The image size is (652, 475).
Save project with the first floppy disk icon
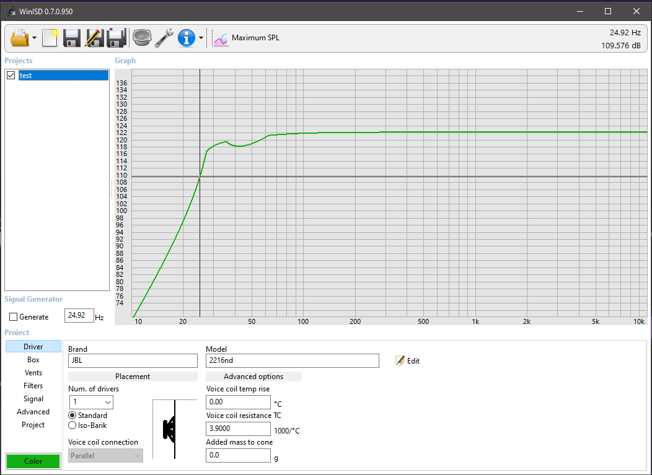pos(71,38)
